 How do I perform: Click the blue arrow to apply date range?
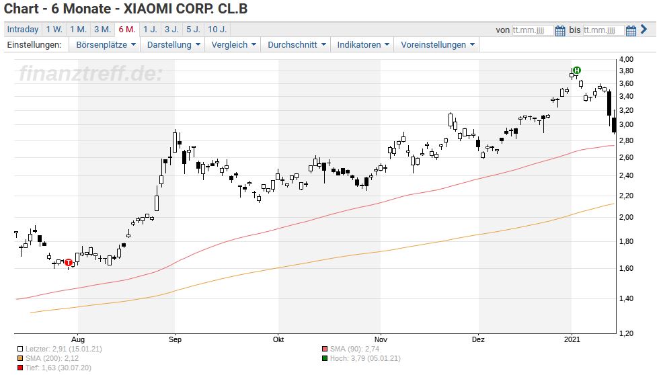point(644,29)
